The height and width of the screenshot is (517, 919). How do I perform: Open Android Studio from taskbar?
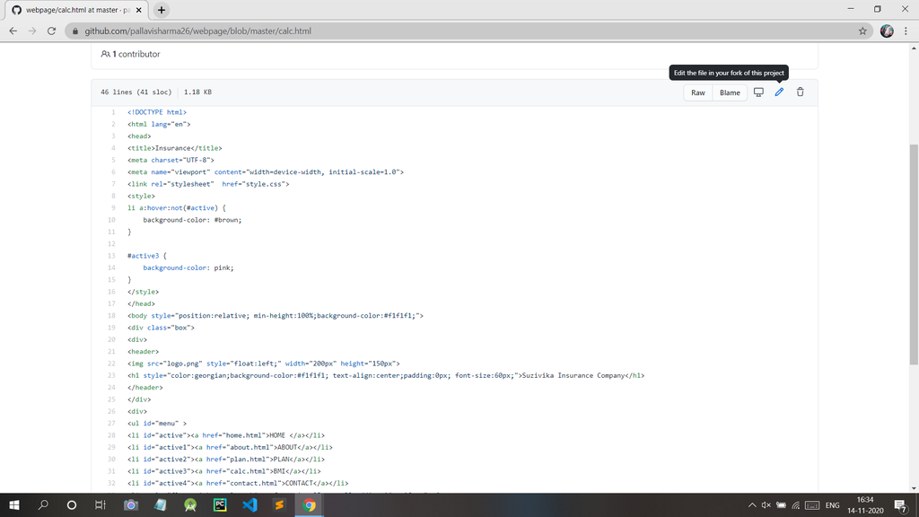[x=190, y=504]
